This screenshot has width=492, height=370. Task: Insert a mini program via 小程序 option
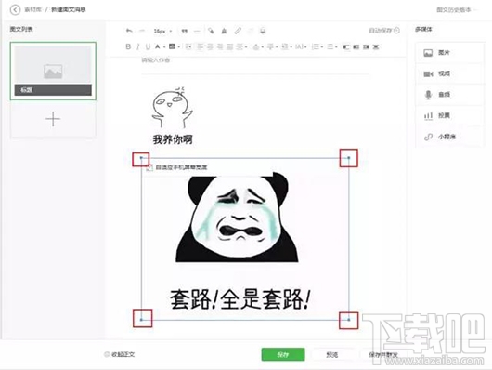coord(449,137)
